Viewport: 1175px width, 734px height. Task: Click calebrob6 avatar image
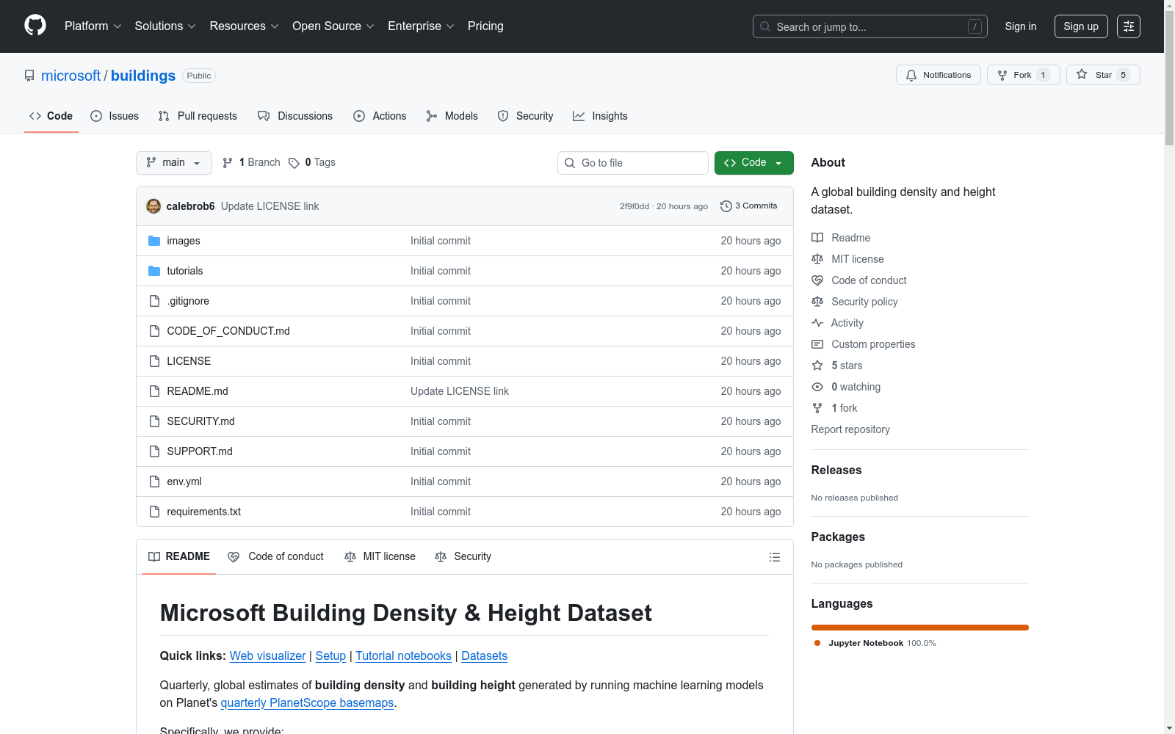point(153,206)
